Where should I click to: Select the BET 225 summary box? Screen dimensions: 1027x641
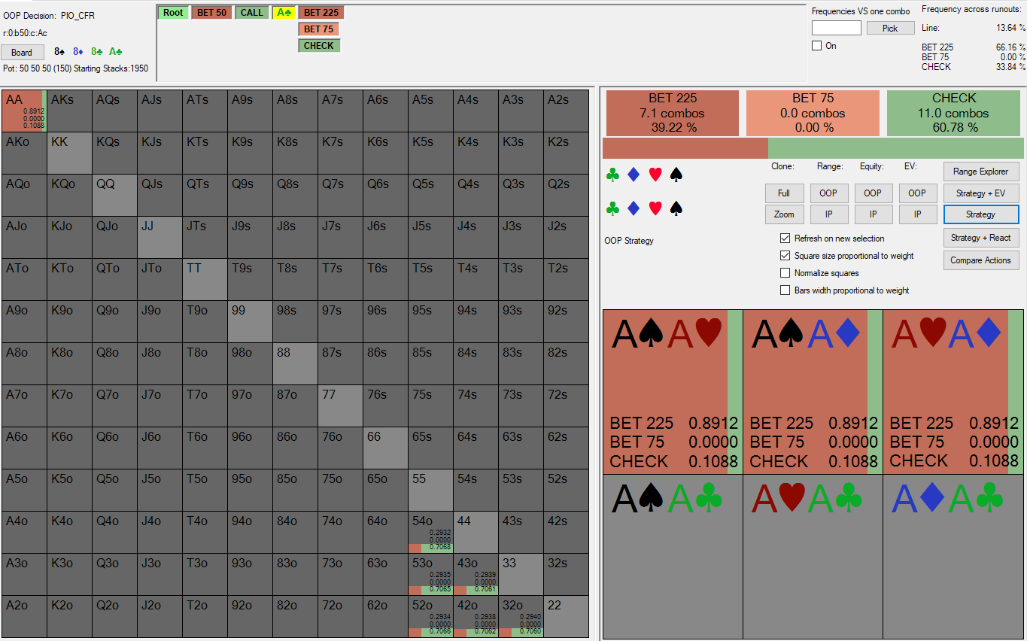(673, 114)
